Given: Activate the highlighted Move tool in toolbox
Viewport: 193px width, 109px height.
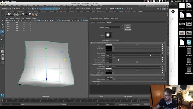Looking at the screenshot, I should 2,31.
